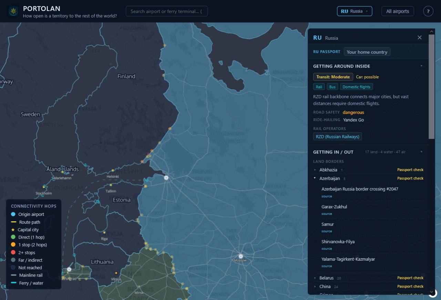This screenshot has height=300, width=441.
Task: Open the help question mark button
Action: click(x=428, y=11)
